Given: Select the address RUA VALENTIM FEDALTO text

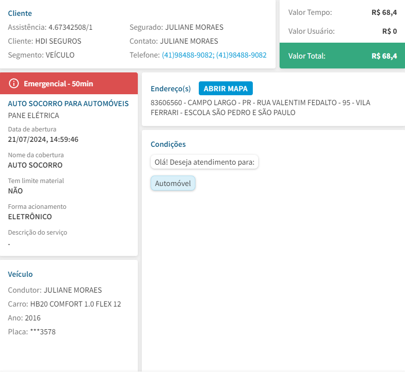Looking at the screenshot, I should click(297, 103).
